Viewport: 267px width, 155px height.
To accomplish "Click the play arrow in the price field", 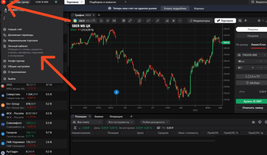I will click(253, 68).
